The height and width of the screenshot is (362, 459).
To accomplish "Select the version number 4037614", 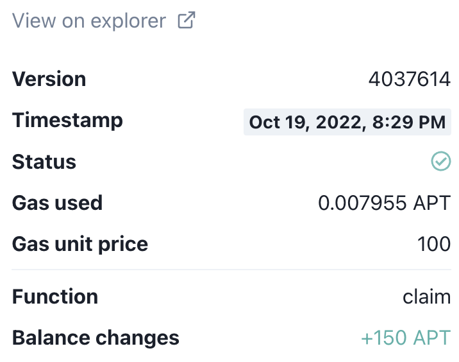I will (409, 79).
